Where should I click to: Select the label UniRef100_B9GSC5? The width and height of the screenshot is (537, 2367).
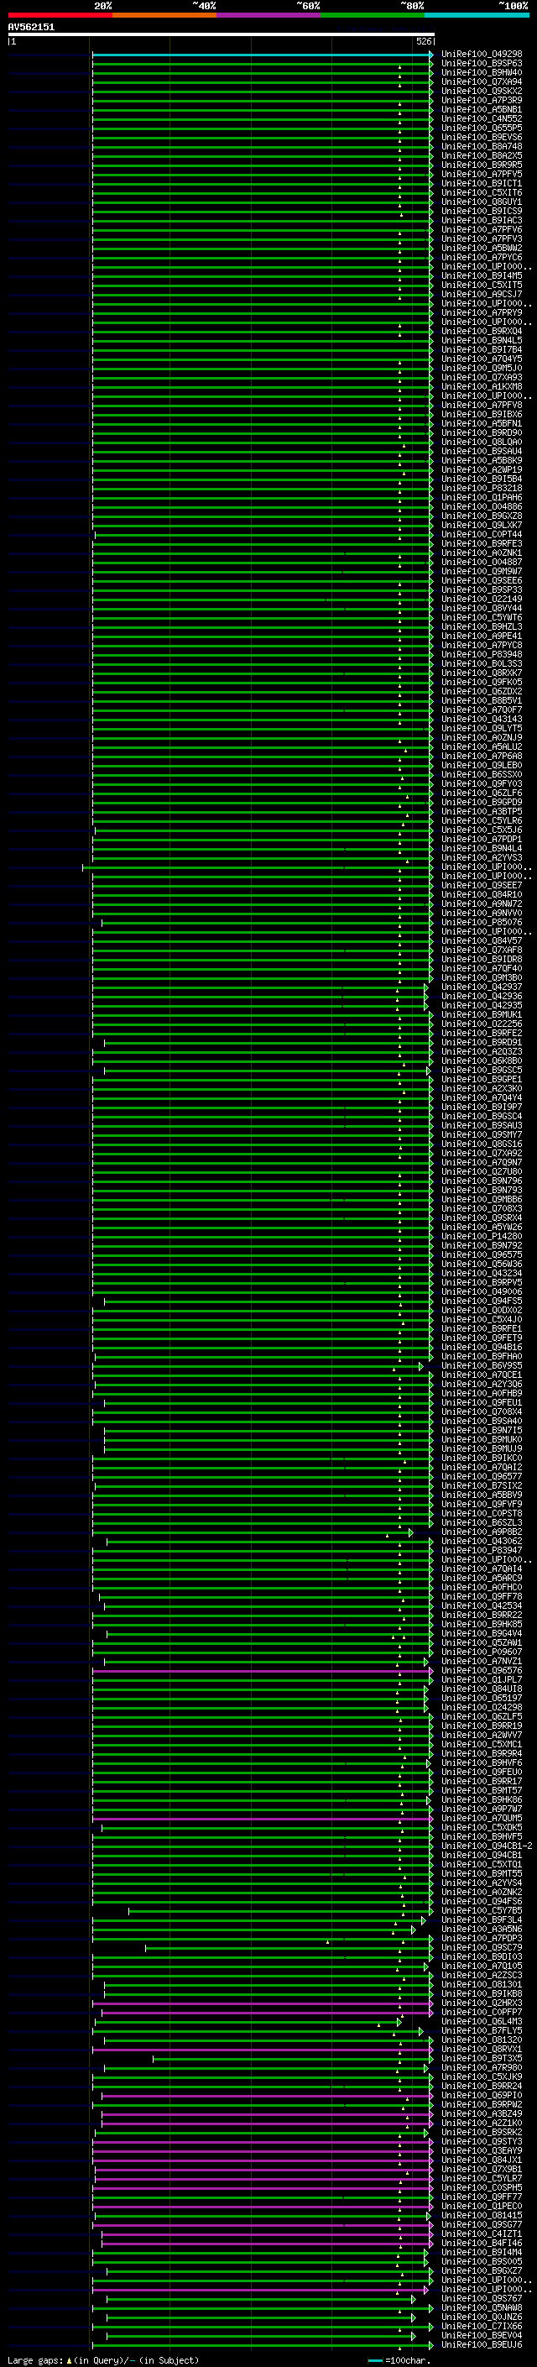tap(482, 1070)
